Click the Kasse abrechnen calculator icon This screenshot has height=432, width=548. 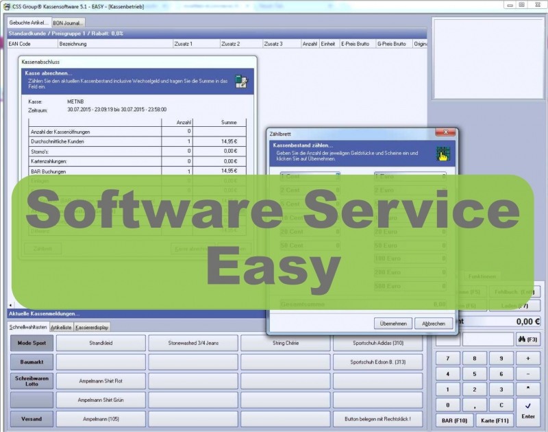pos(242,81)
